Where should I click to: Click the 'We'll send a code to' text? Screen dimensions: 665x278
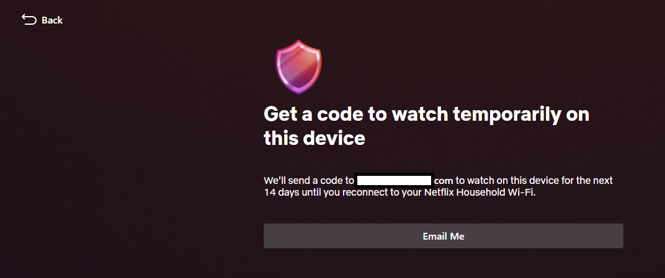(309, 181)
